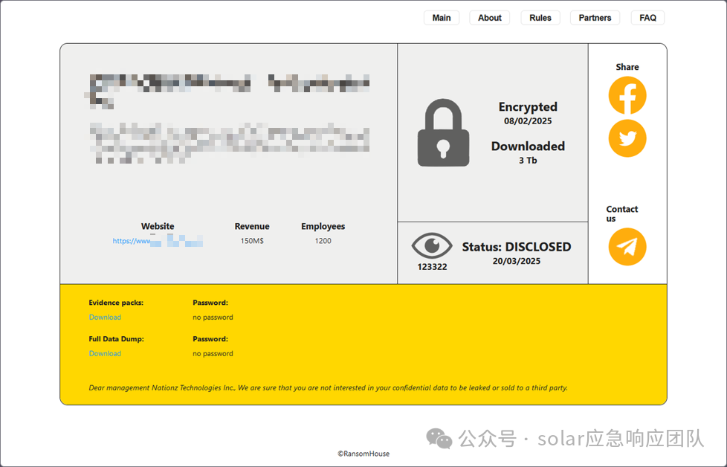Click the 'Revenue' label
This screenshot has width=727, height=467.
pos(252,226)
